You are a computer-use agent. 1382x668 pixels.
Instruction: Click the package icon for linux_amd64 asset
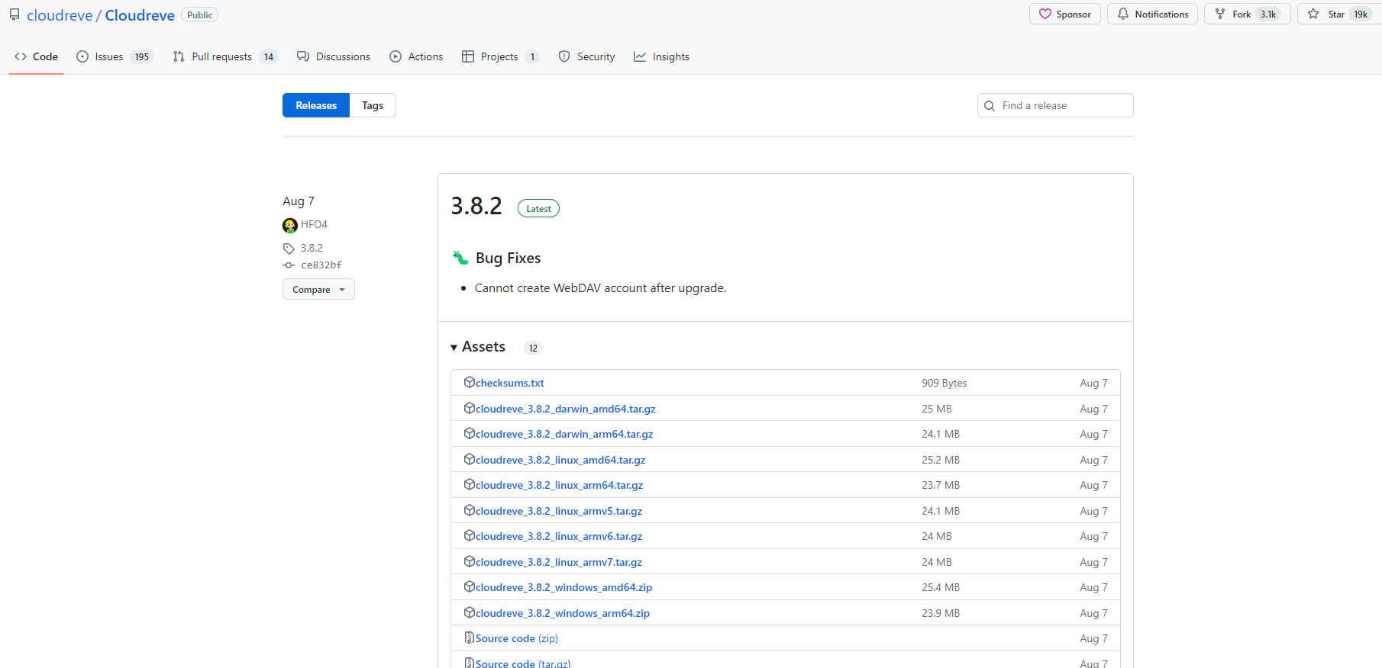pyautogui.click(x=470, y=459)
